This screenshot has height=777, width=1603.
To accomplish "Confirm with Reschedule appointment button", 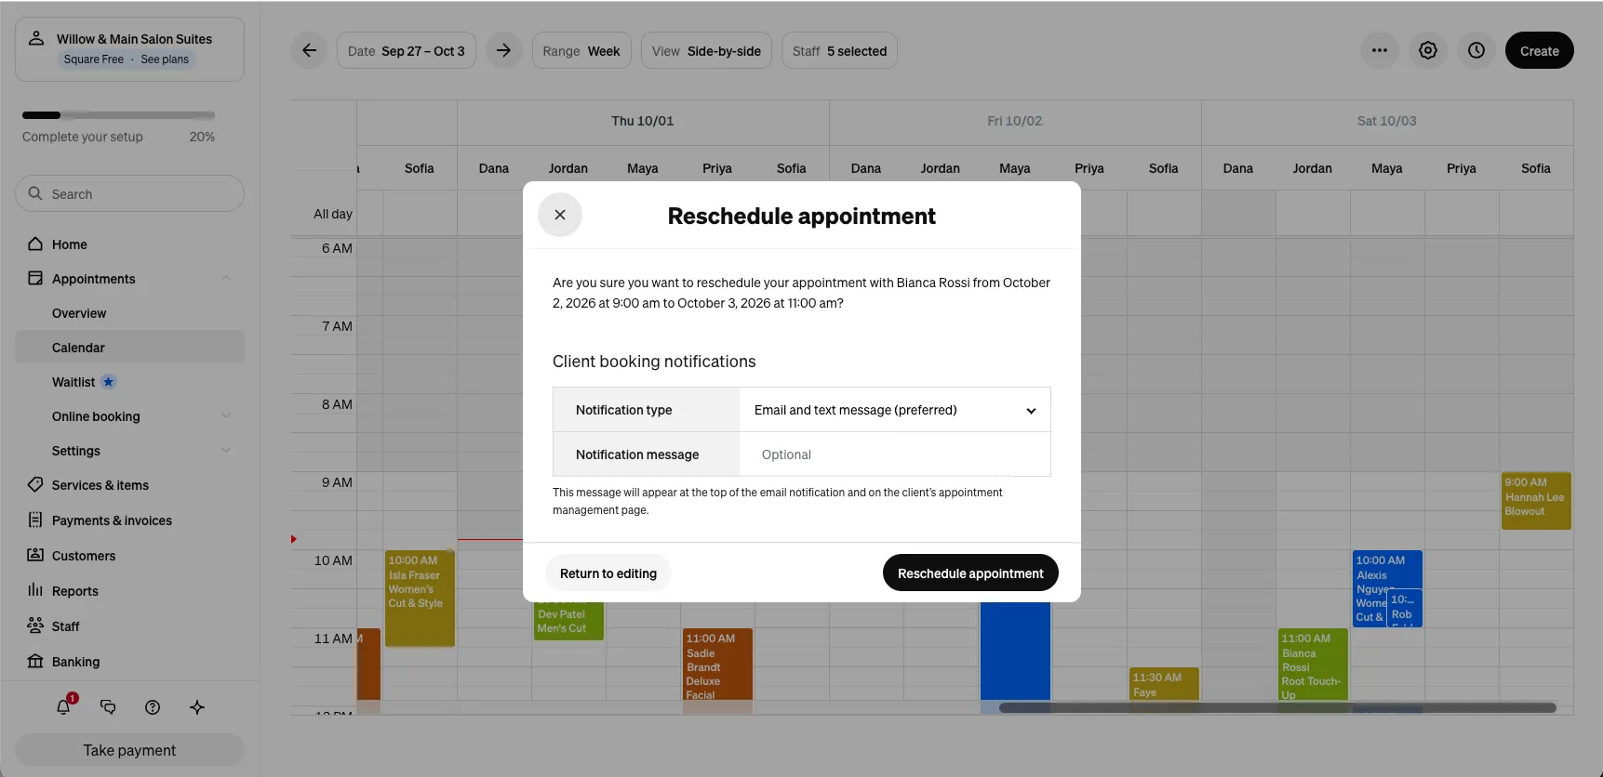I will [x=970, y=573].
